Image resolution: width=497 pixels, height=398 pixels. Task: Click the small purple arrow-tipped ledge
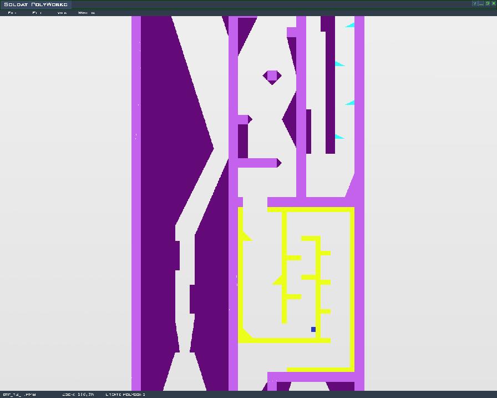[x=245, y=119]
